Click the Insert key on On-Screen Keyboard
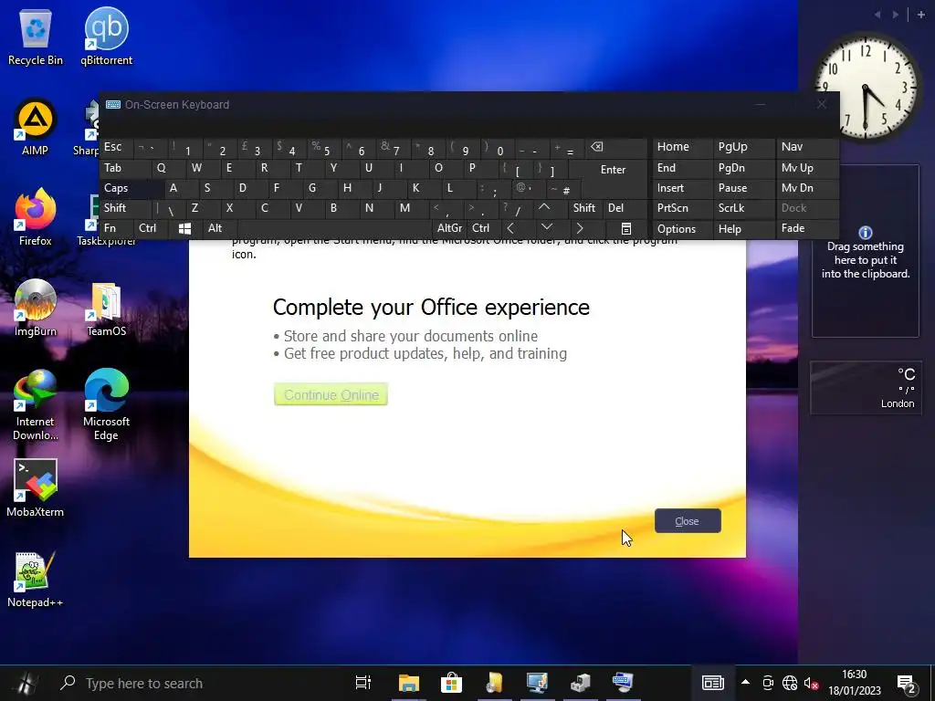Image resolution: width=935 pixels, height=701 pixels. tap(682, 188)
